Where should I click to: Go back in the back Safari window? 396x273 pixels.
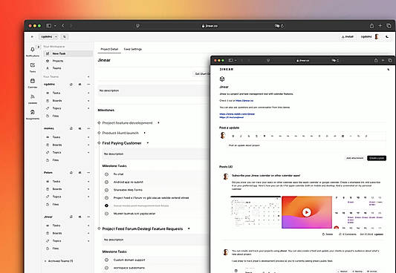(63, 26)
